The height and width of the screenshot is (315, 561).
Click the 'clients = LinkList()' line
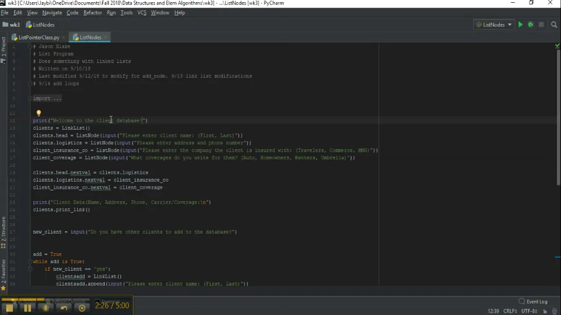tap(61, 128)
